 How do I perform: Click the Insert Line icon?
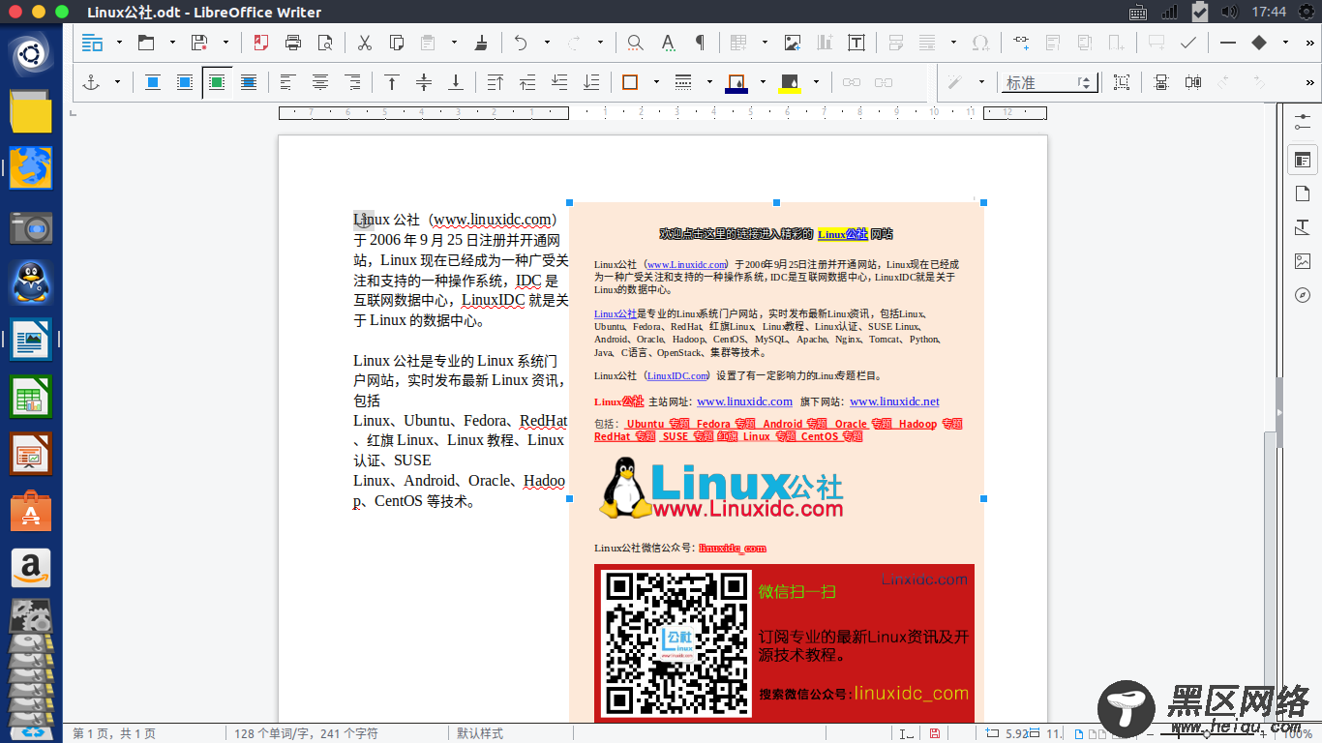click(1228, 43)
